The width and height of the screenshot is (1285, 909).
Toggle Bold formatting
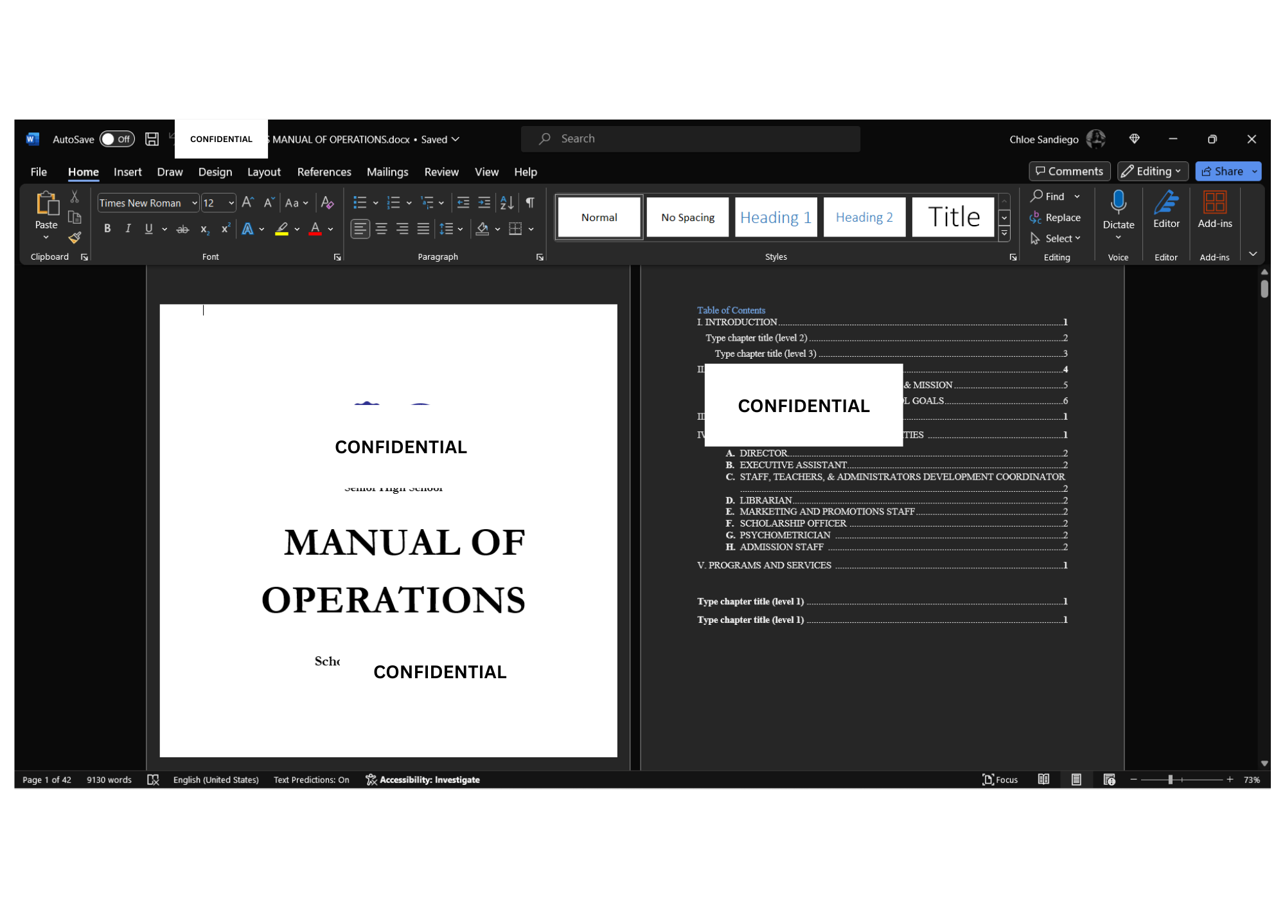click(107, 229)
